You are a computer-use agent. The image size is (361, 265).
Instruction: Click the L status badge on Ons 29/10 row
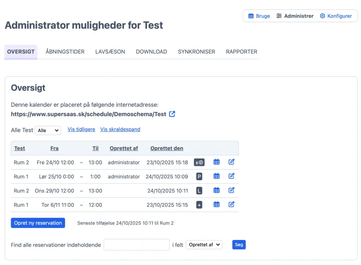coord(199,190)
